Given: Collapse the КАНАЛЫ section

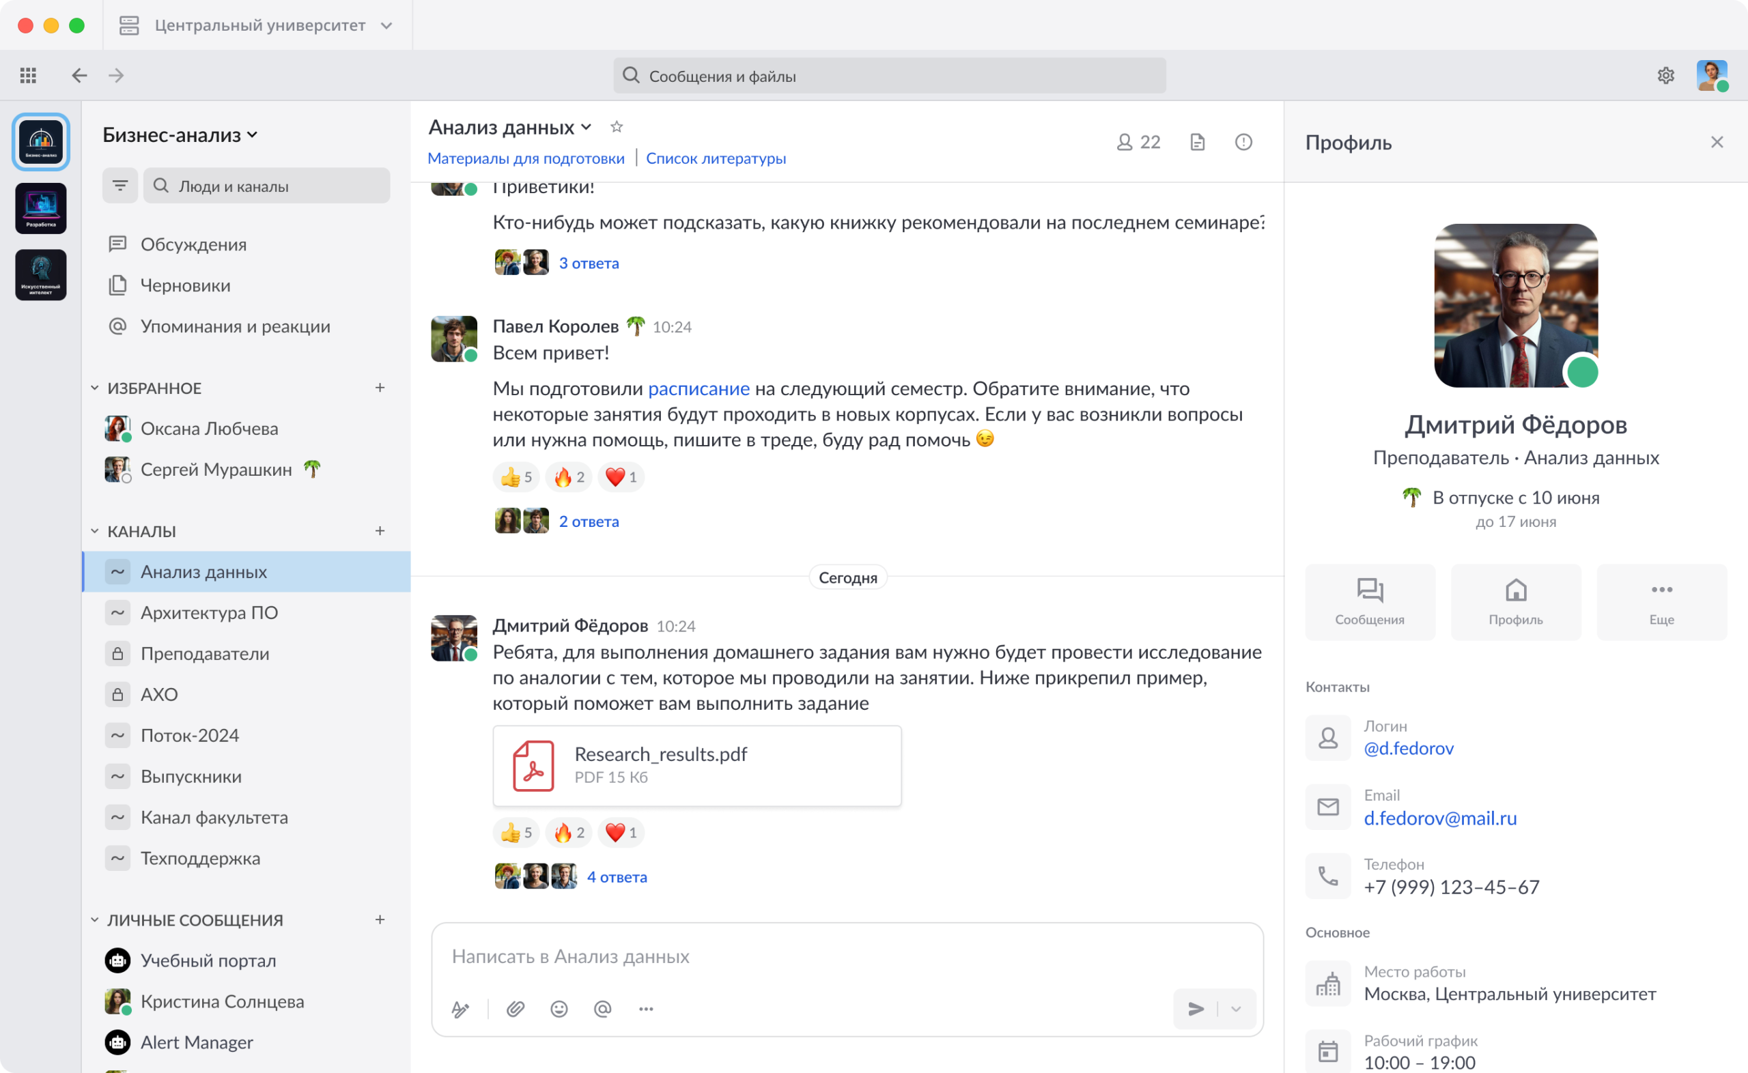Looking at the screenshot, I should 94,531.
